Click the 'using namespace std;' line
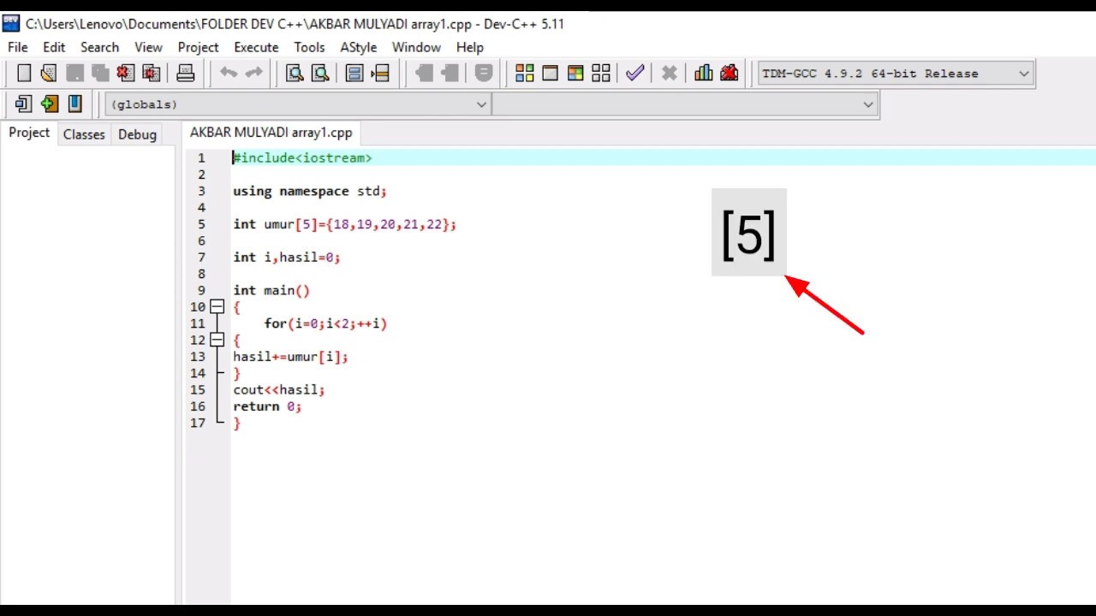 click(310, 191)
